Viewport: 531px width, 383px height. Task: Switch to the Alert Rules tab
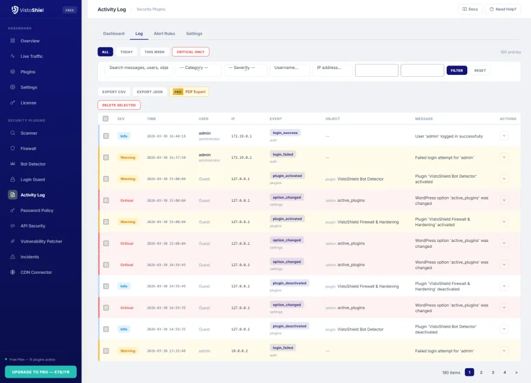[x=164, y=33]
